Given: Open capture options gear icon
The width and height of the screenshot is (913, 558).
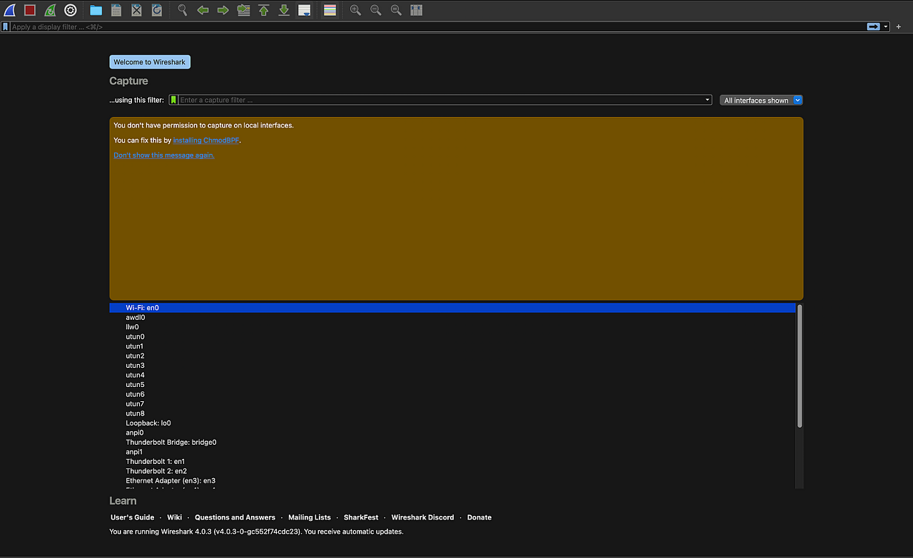Looking at the screenshot, I should click(70, 10).
